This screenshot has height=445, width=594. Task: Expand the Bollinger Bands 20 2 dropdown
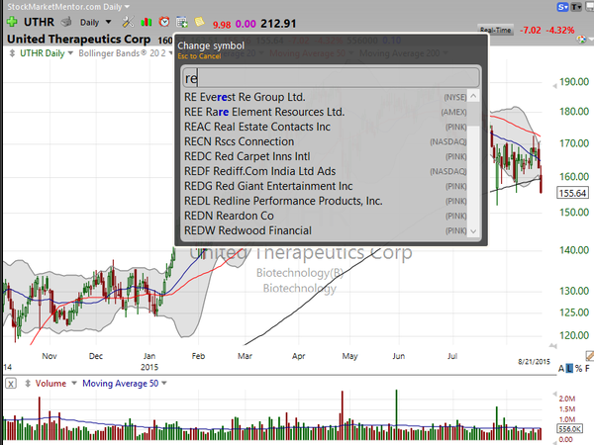pos(171,53)
